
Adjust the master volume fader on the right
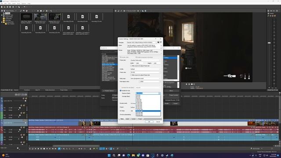tap(269, 43)
